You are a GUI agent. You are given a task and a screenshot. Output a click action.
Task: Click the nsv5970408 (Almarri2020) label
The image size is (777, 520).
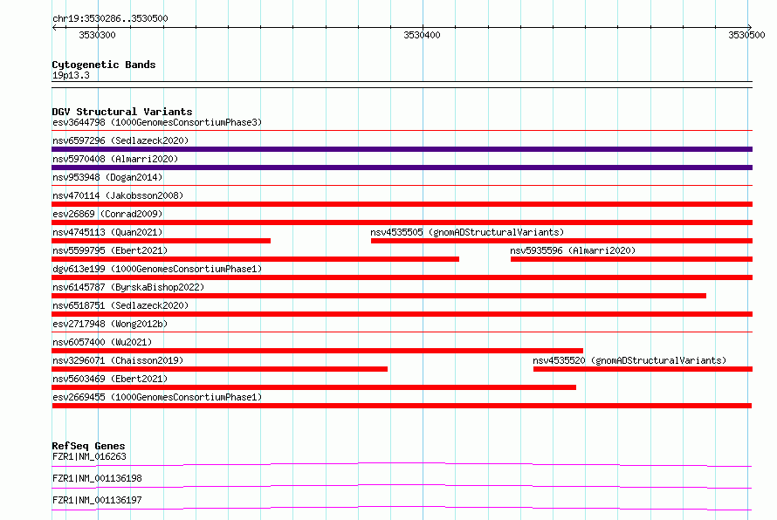pos(115,159)
